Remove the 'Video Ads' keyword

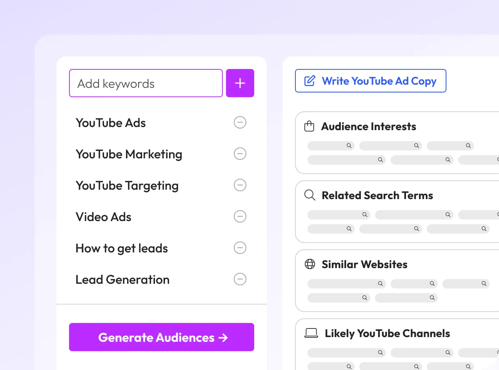[x=240, y=216]
